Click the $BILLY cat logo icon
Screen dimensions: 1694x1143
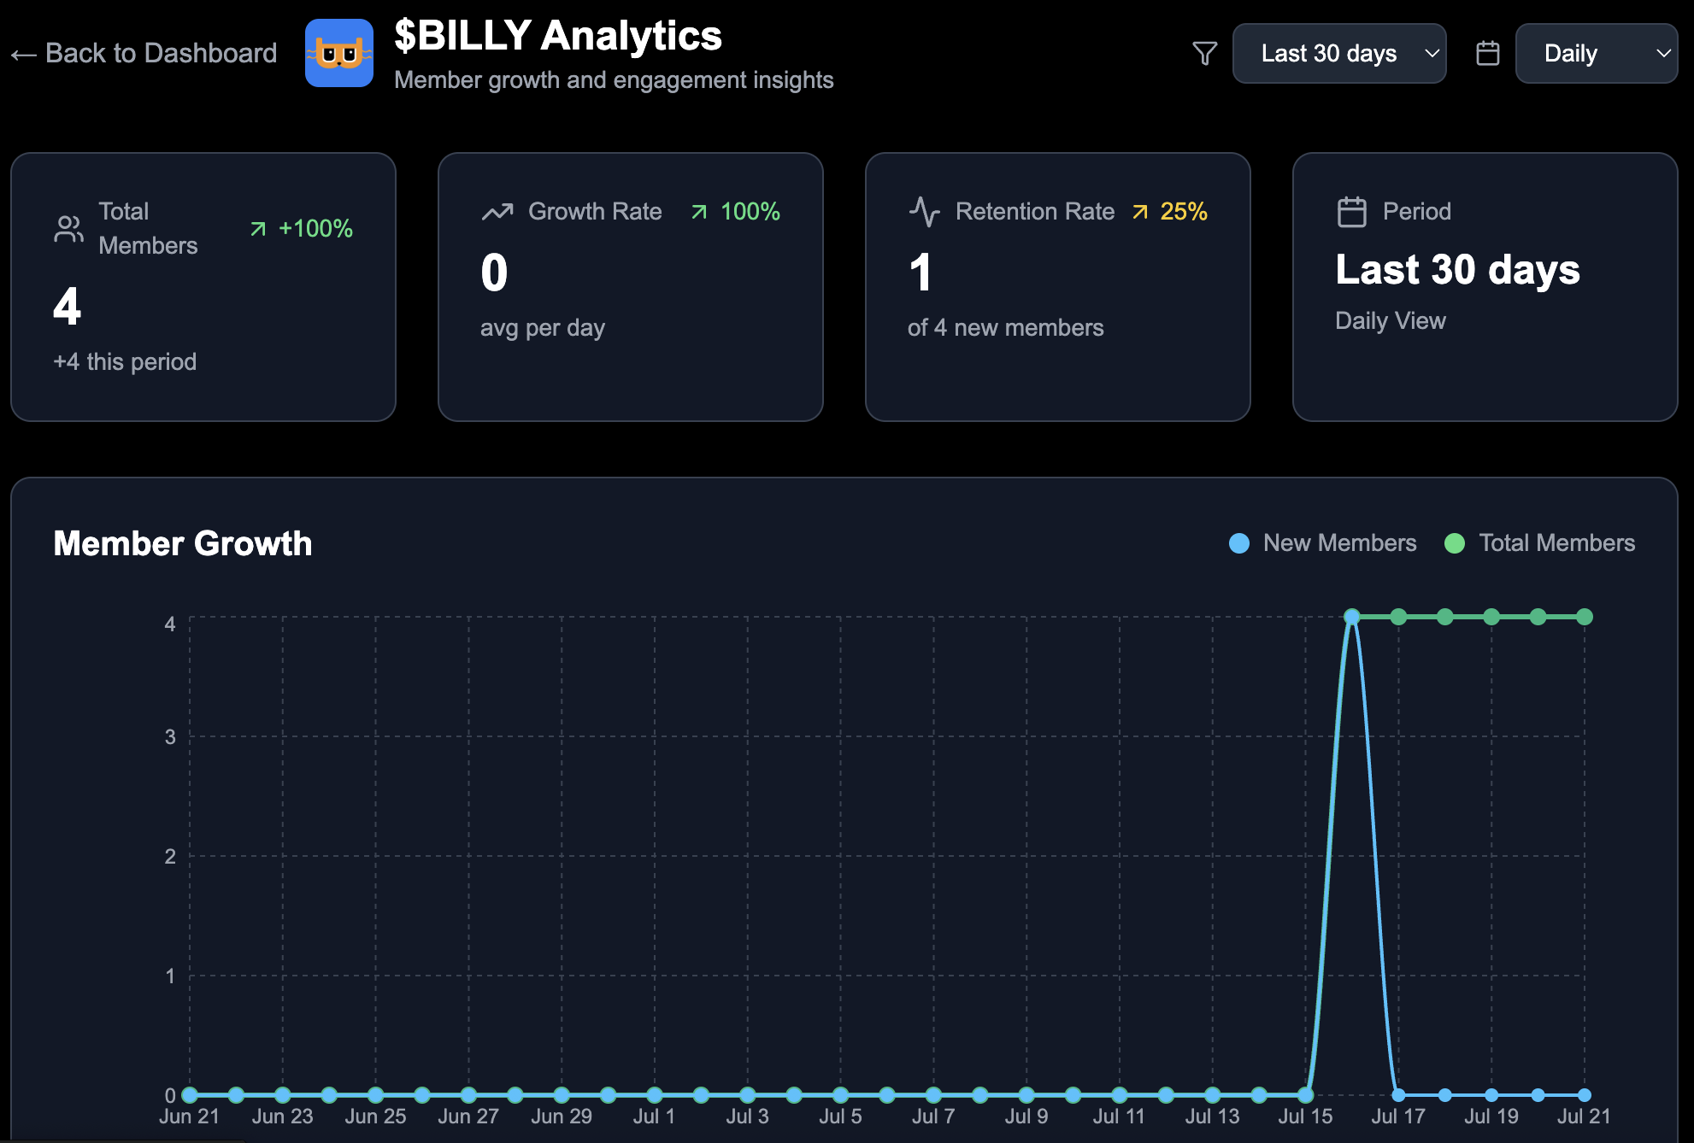[x=339, y=53]
